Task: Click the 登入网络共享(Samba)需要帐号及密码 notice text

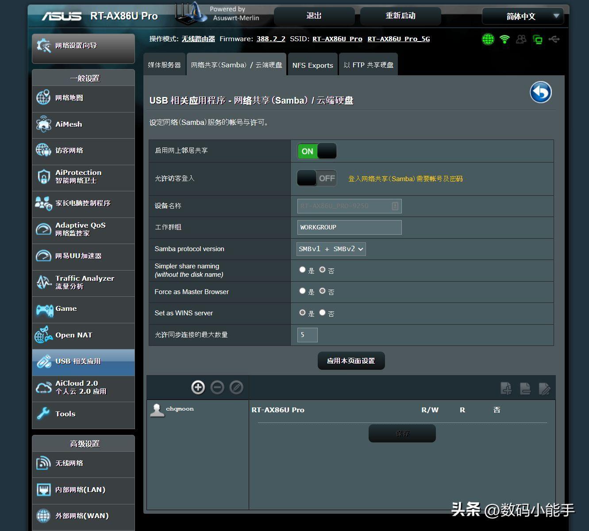Action: coord(405,179)
